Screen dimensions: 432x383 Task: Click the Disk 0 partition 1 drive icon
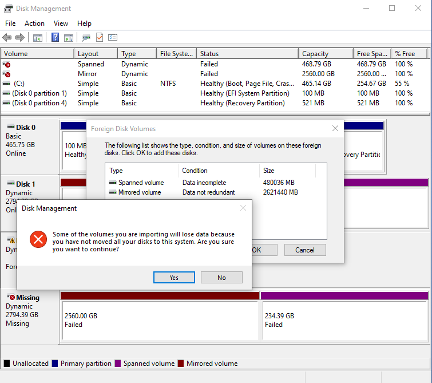coord(6,93)
